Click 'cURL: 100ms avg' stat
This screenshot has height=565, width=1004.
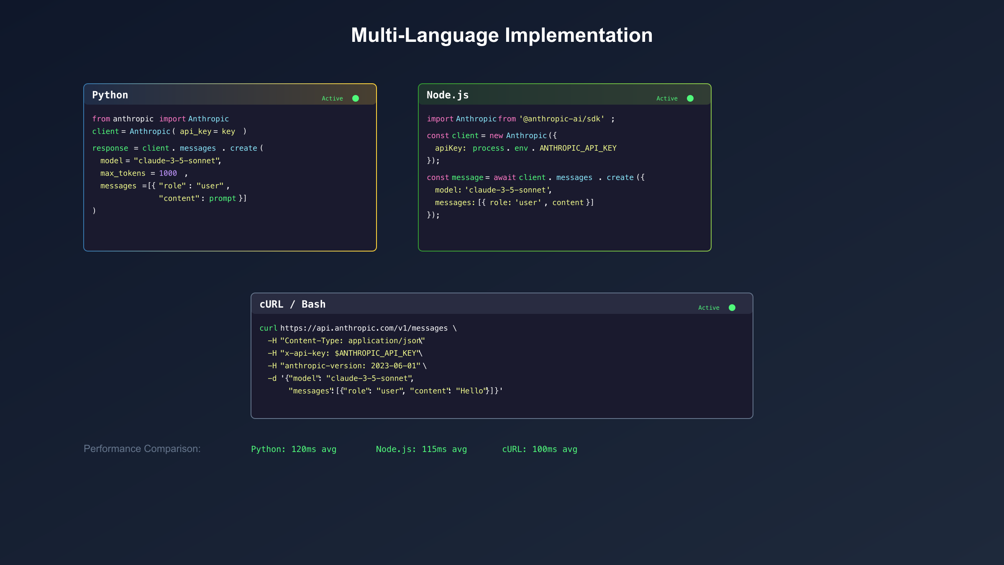pyautogui.click(x=540, y=449)
